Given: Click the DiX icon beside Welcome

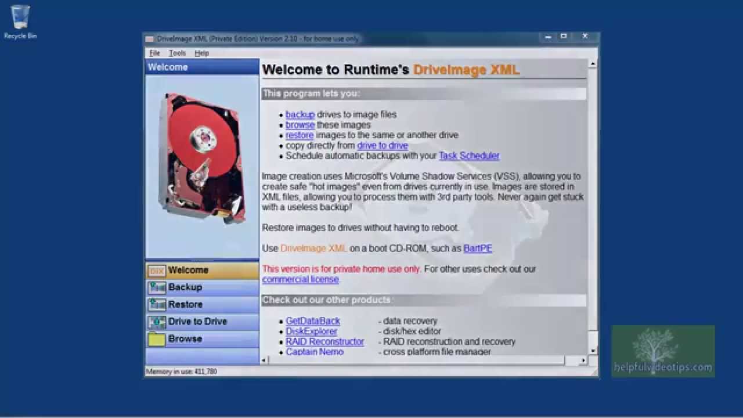Looking at the screenshot, I should click(x=157, y=271).
